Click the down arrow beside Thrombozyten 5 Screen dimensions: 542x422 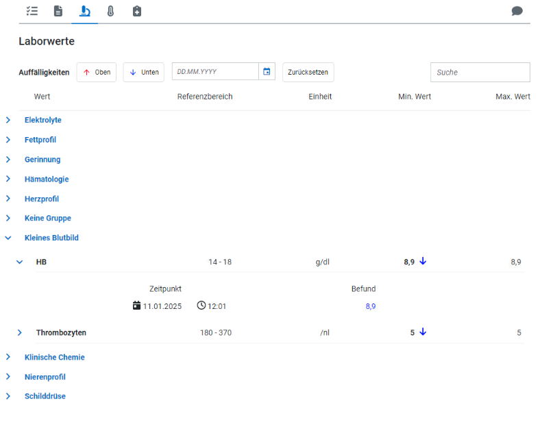coord(423,332)
